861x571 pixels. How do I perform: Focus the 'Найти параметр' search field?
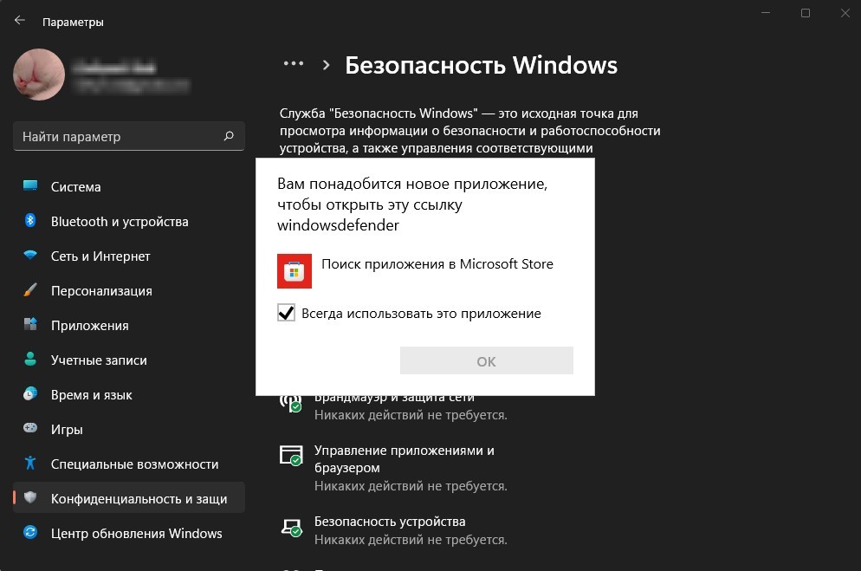128,136
